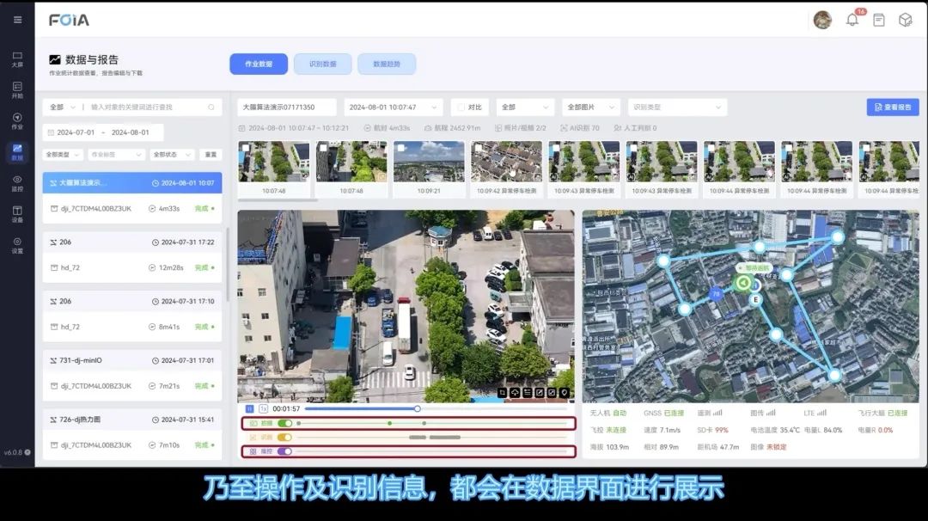The width and height of the screenshot is (928, 521).
Task: Toggle the purple 操控 track switch
Action: 284,451
